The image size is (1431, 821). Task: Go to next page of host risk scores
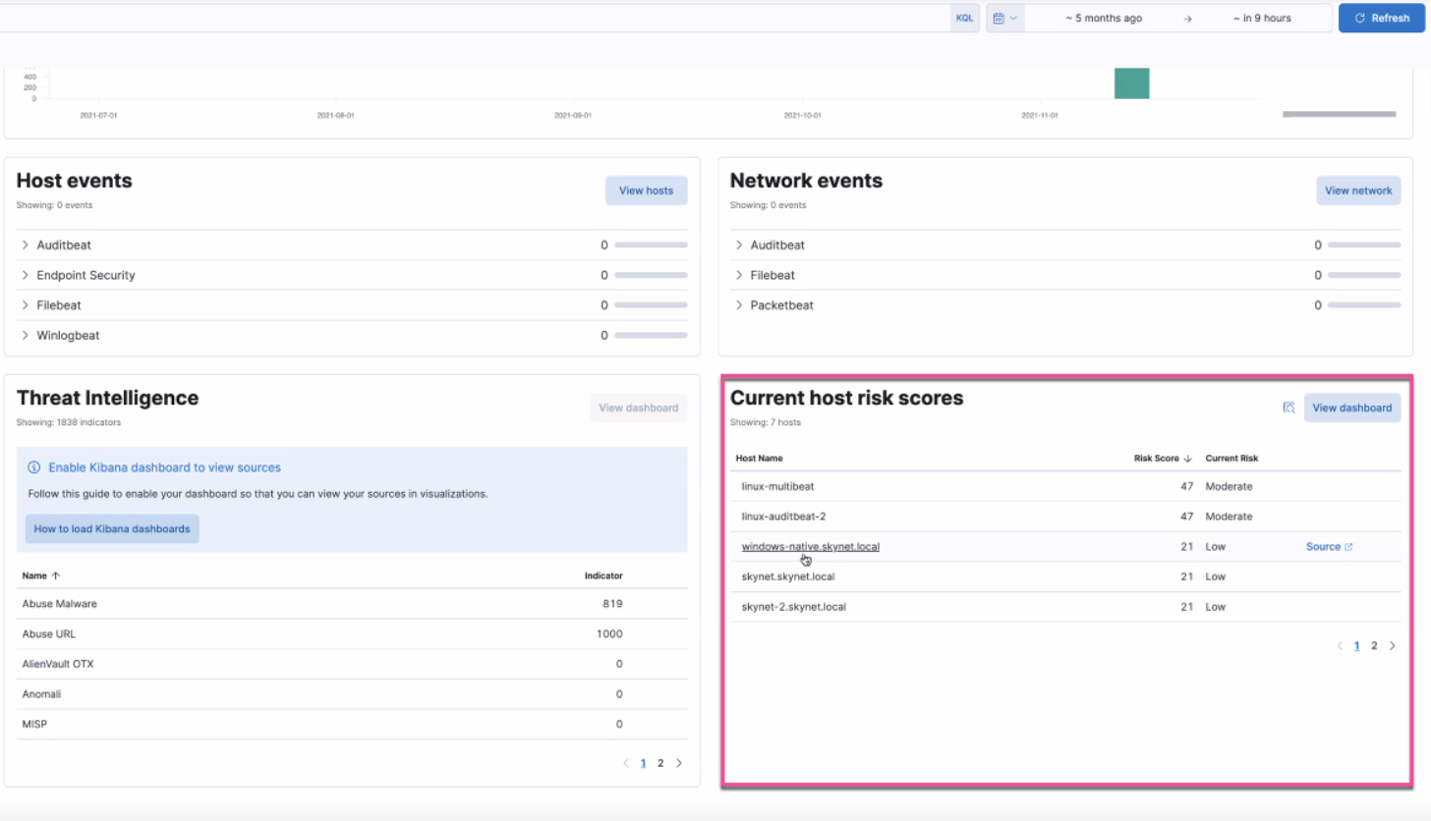point(1392,646)
